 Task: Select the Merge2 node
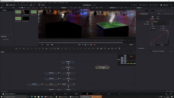[x=68, y=73]
